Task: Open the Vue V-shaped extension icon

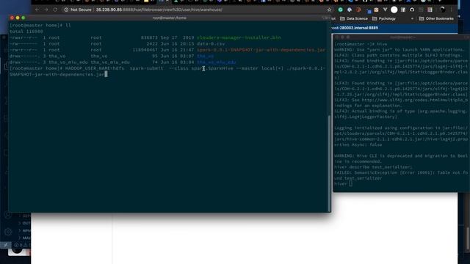Action: coord(385,10)
